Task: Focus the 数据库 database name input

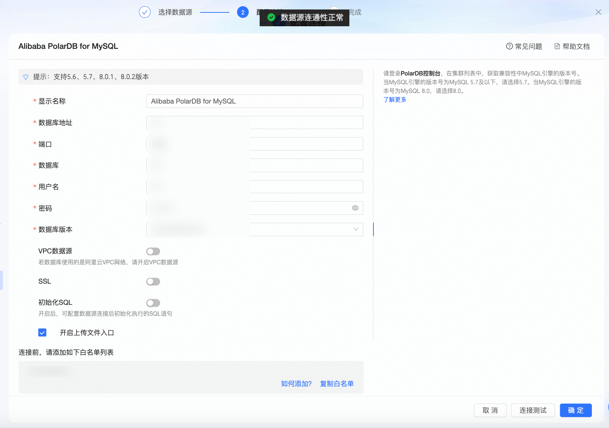Action: (x=255, y=165)
